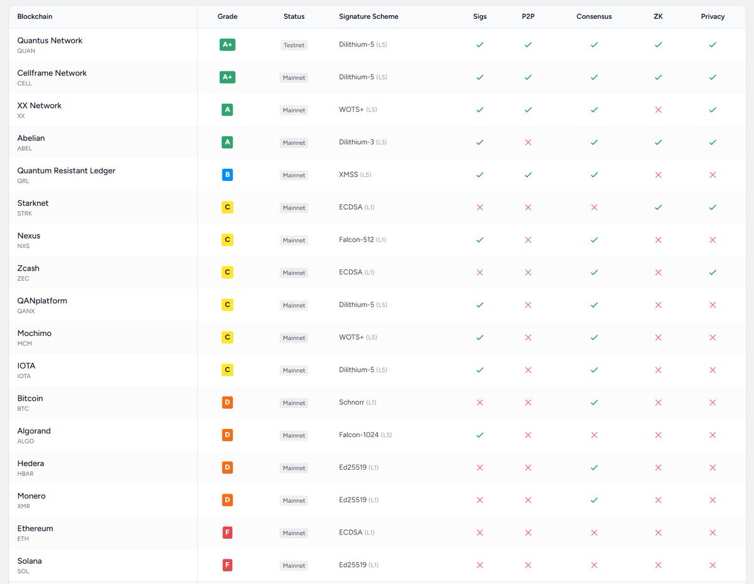
Task: Click the Quantus Network Sigs checkmark
Action: pos(480,45)
